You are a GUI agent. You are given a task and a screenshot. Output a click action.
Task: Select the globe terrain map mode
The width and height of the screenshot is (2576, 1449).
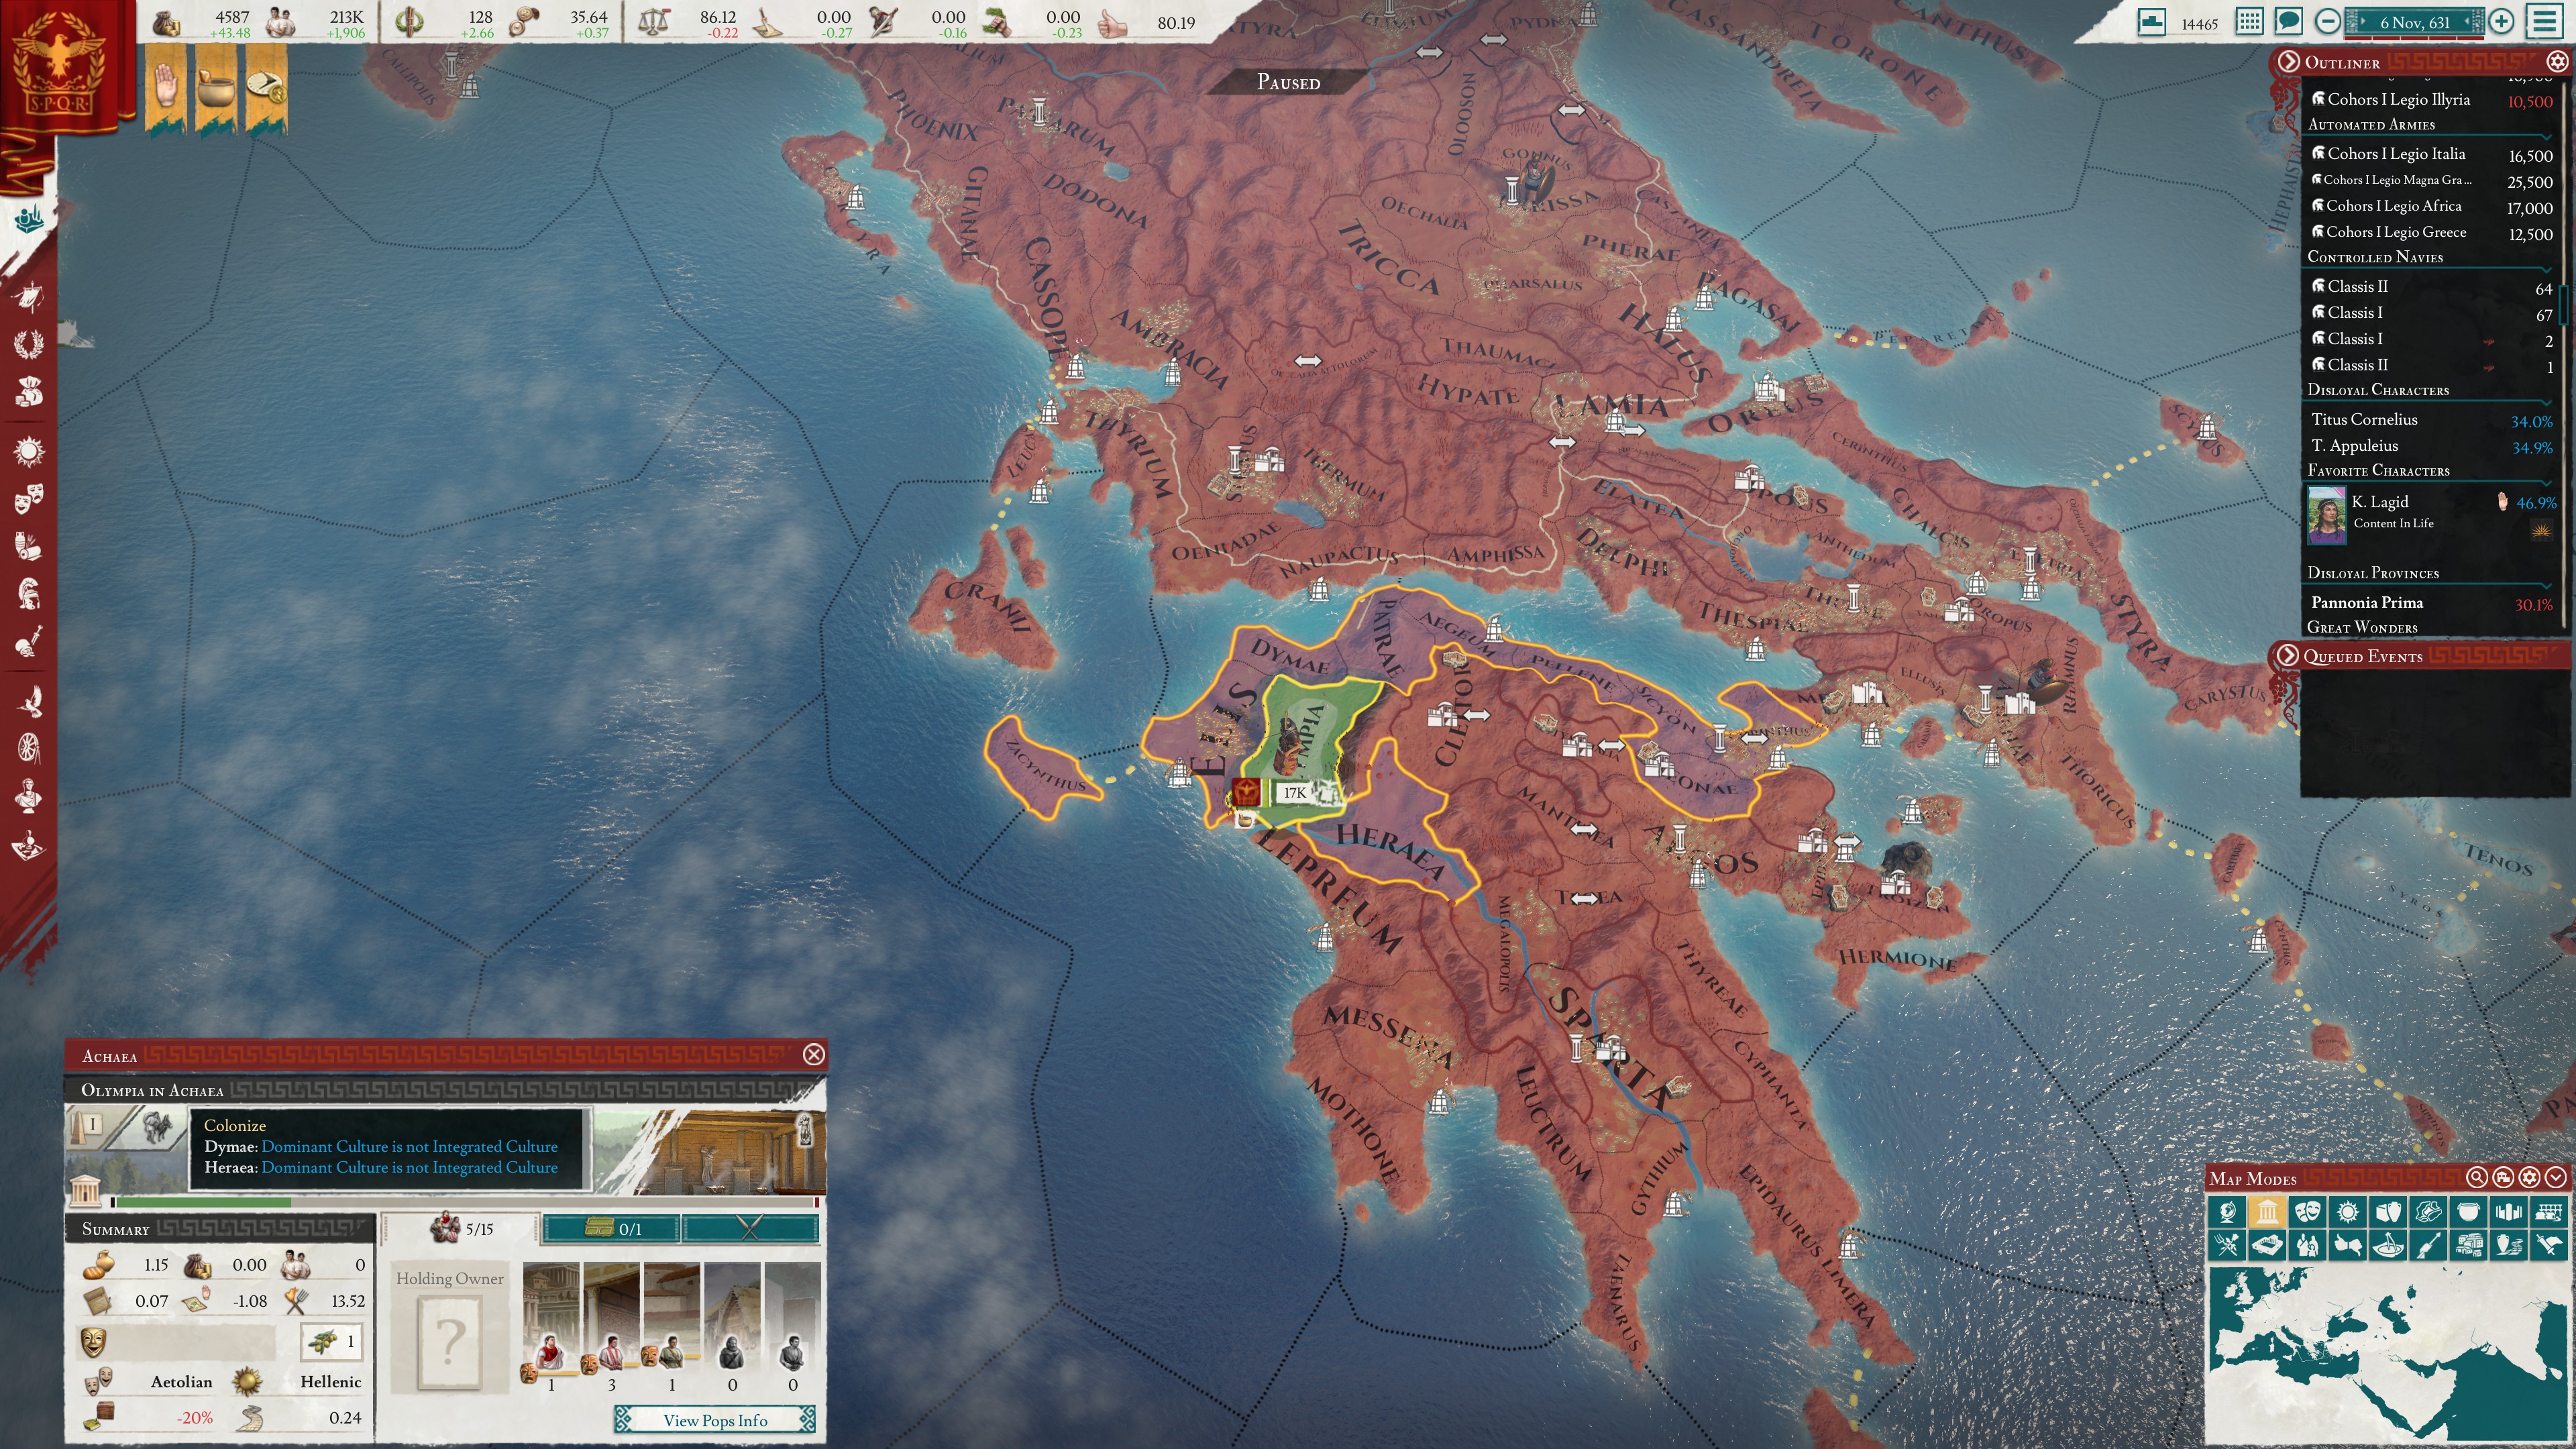point(2227,1212)
